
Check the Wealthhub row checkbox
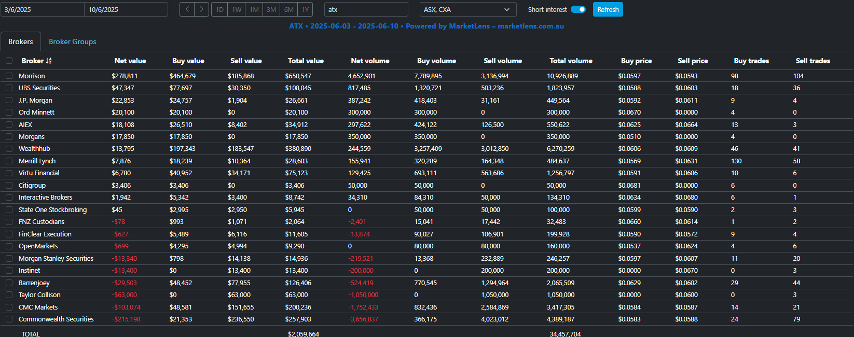(x=9, y=149)
